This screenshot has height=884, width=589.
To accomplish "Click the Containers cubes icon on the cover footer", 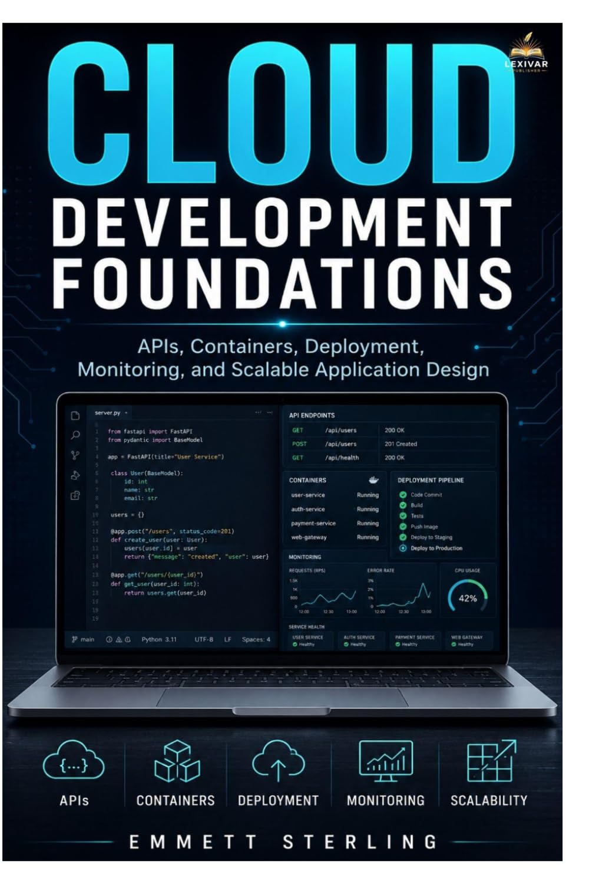I will [177, 762].
